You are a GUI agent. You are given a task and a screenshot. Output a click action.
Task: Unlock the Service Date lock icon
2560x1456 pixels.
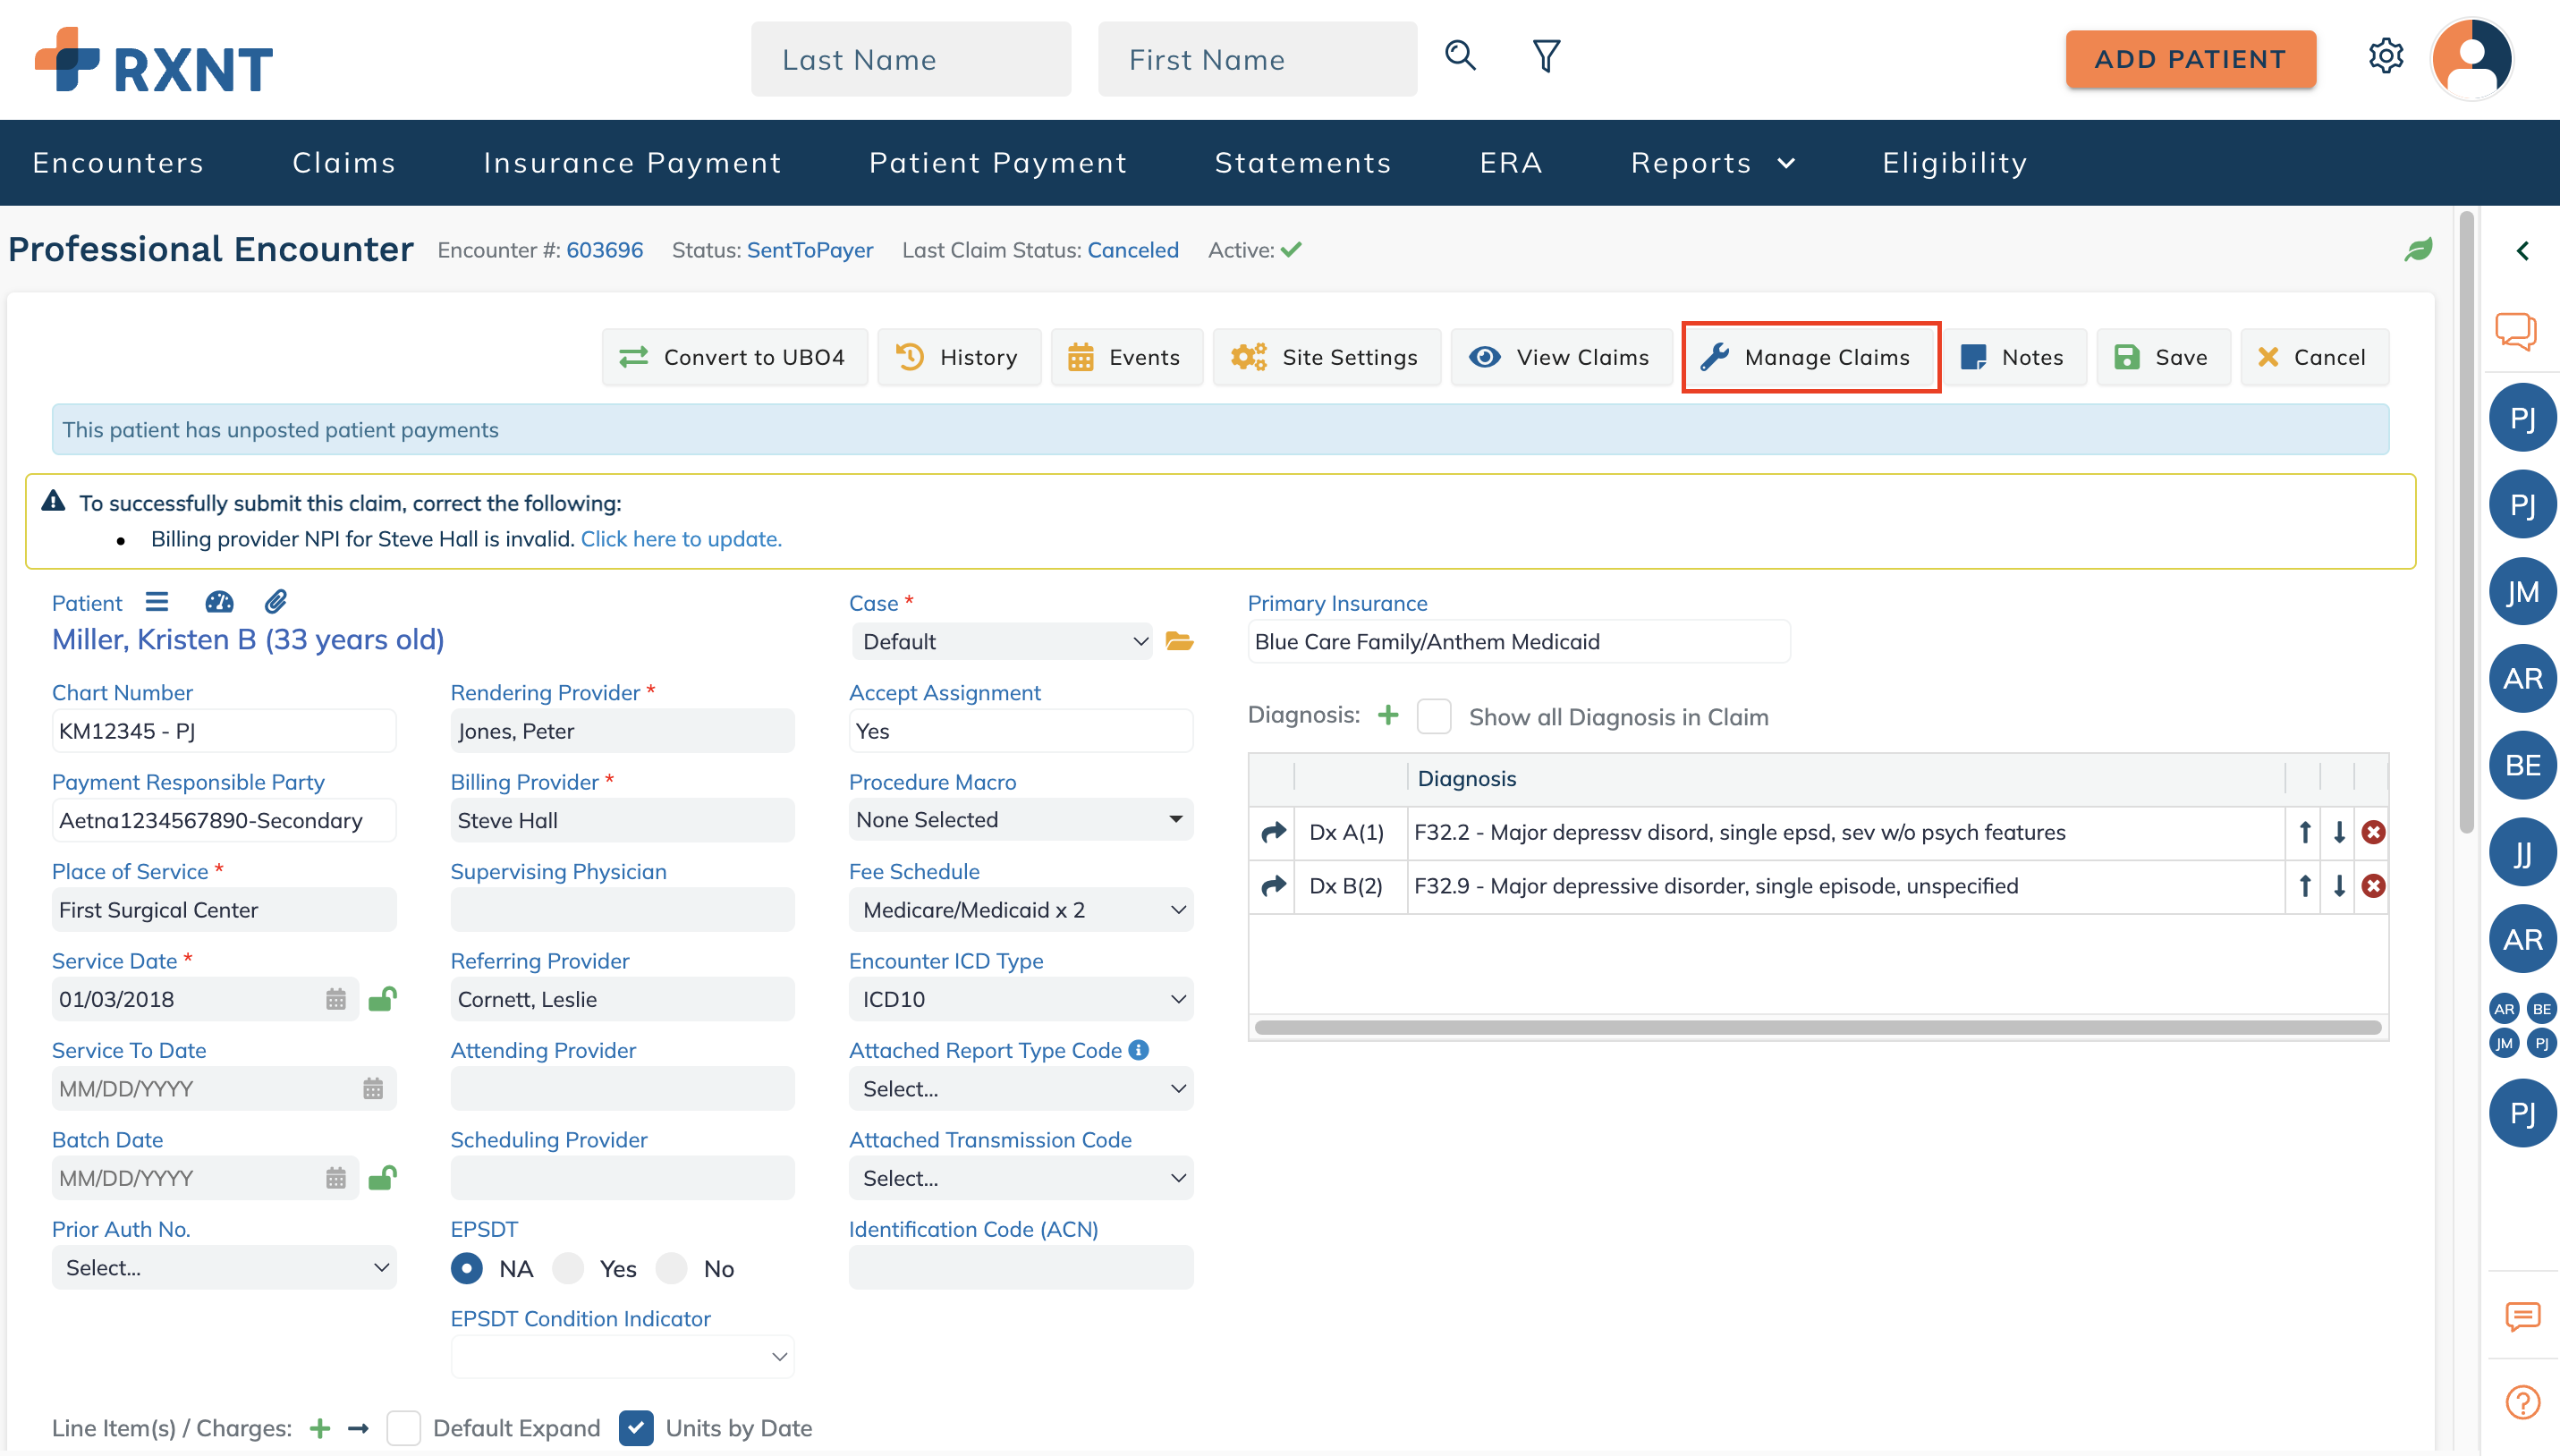(x=382, y=999)
